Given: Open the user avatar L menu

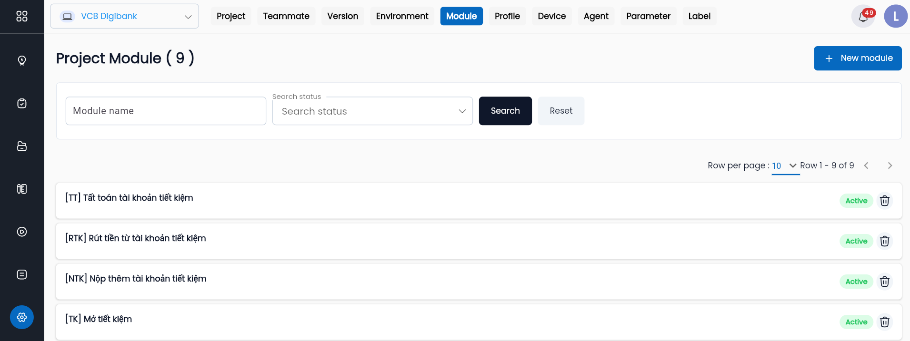Looking at the screenshot, I should coord(896,16).
